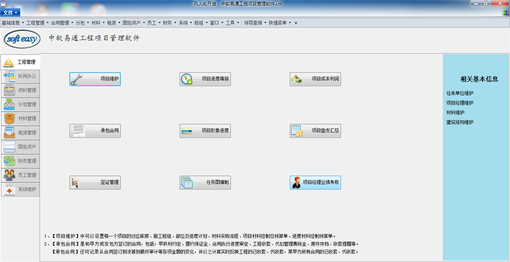Click the 往来单位维护 link
Viewport: 510px width, 262px height.
(x=460, y=93)
